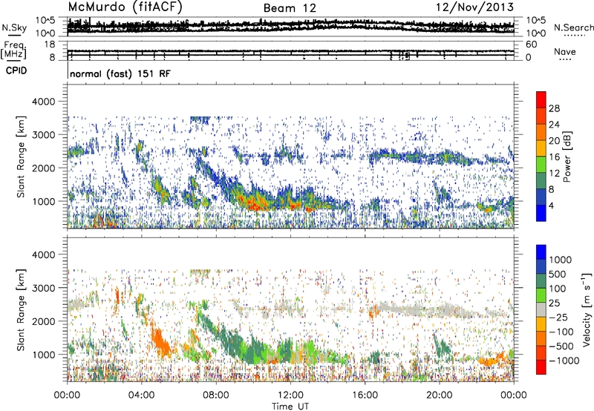Click the 'McMurdo (fitACF)' title text
Screen dimensions: 594x411
[x=125, y=7]
